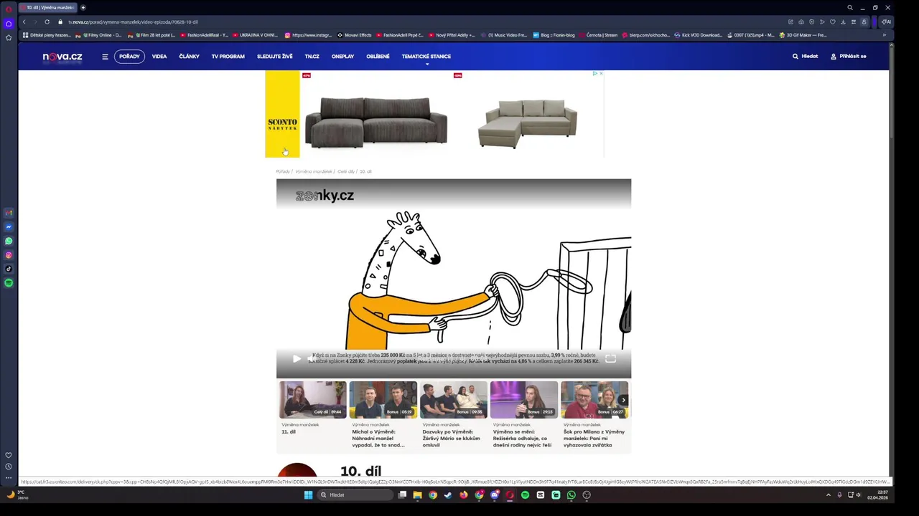Open the Windows Start menu
Viewport: 919px width, 516px height.
coord(308,495)
